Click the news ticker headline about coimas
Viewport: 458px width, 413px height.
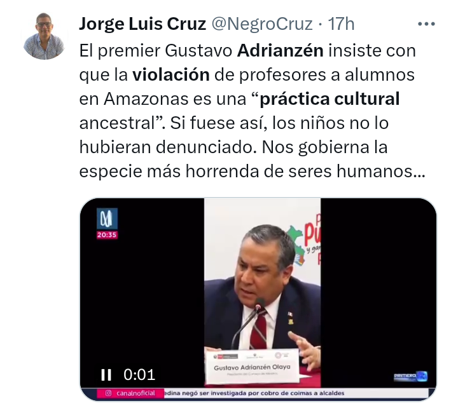[x=254, y=393]
